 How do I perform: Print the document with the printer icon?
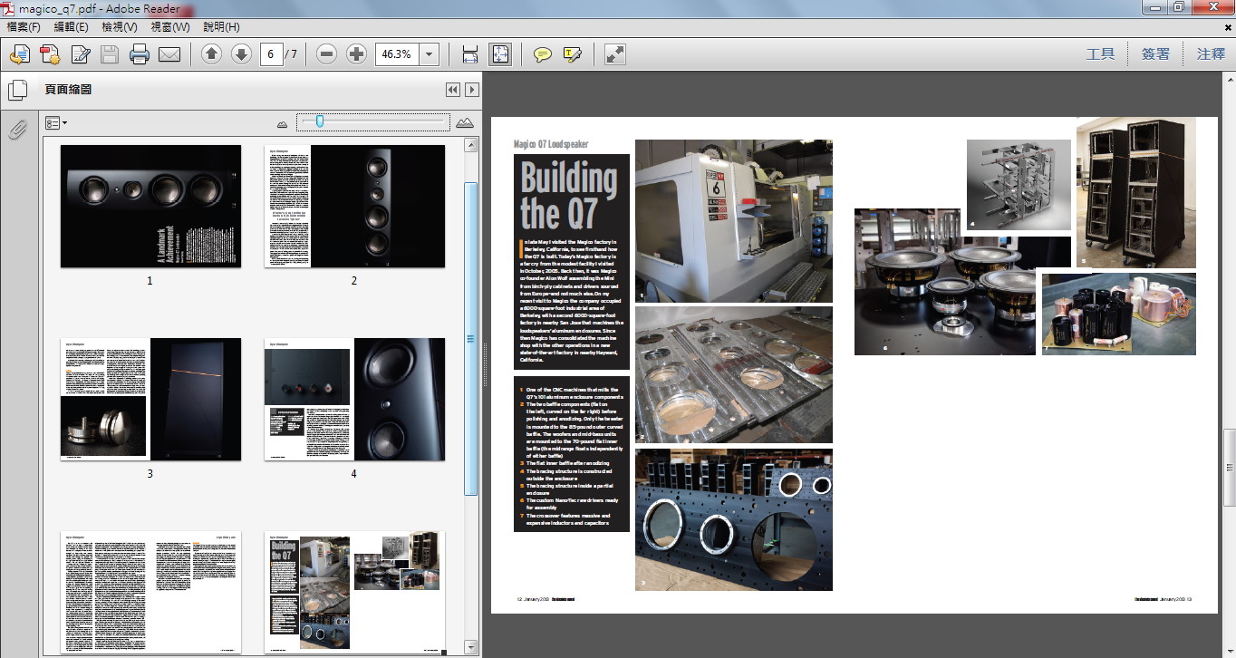(140, 54)
